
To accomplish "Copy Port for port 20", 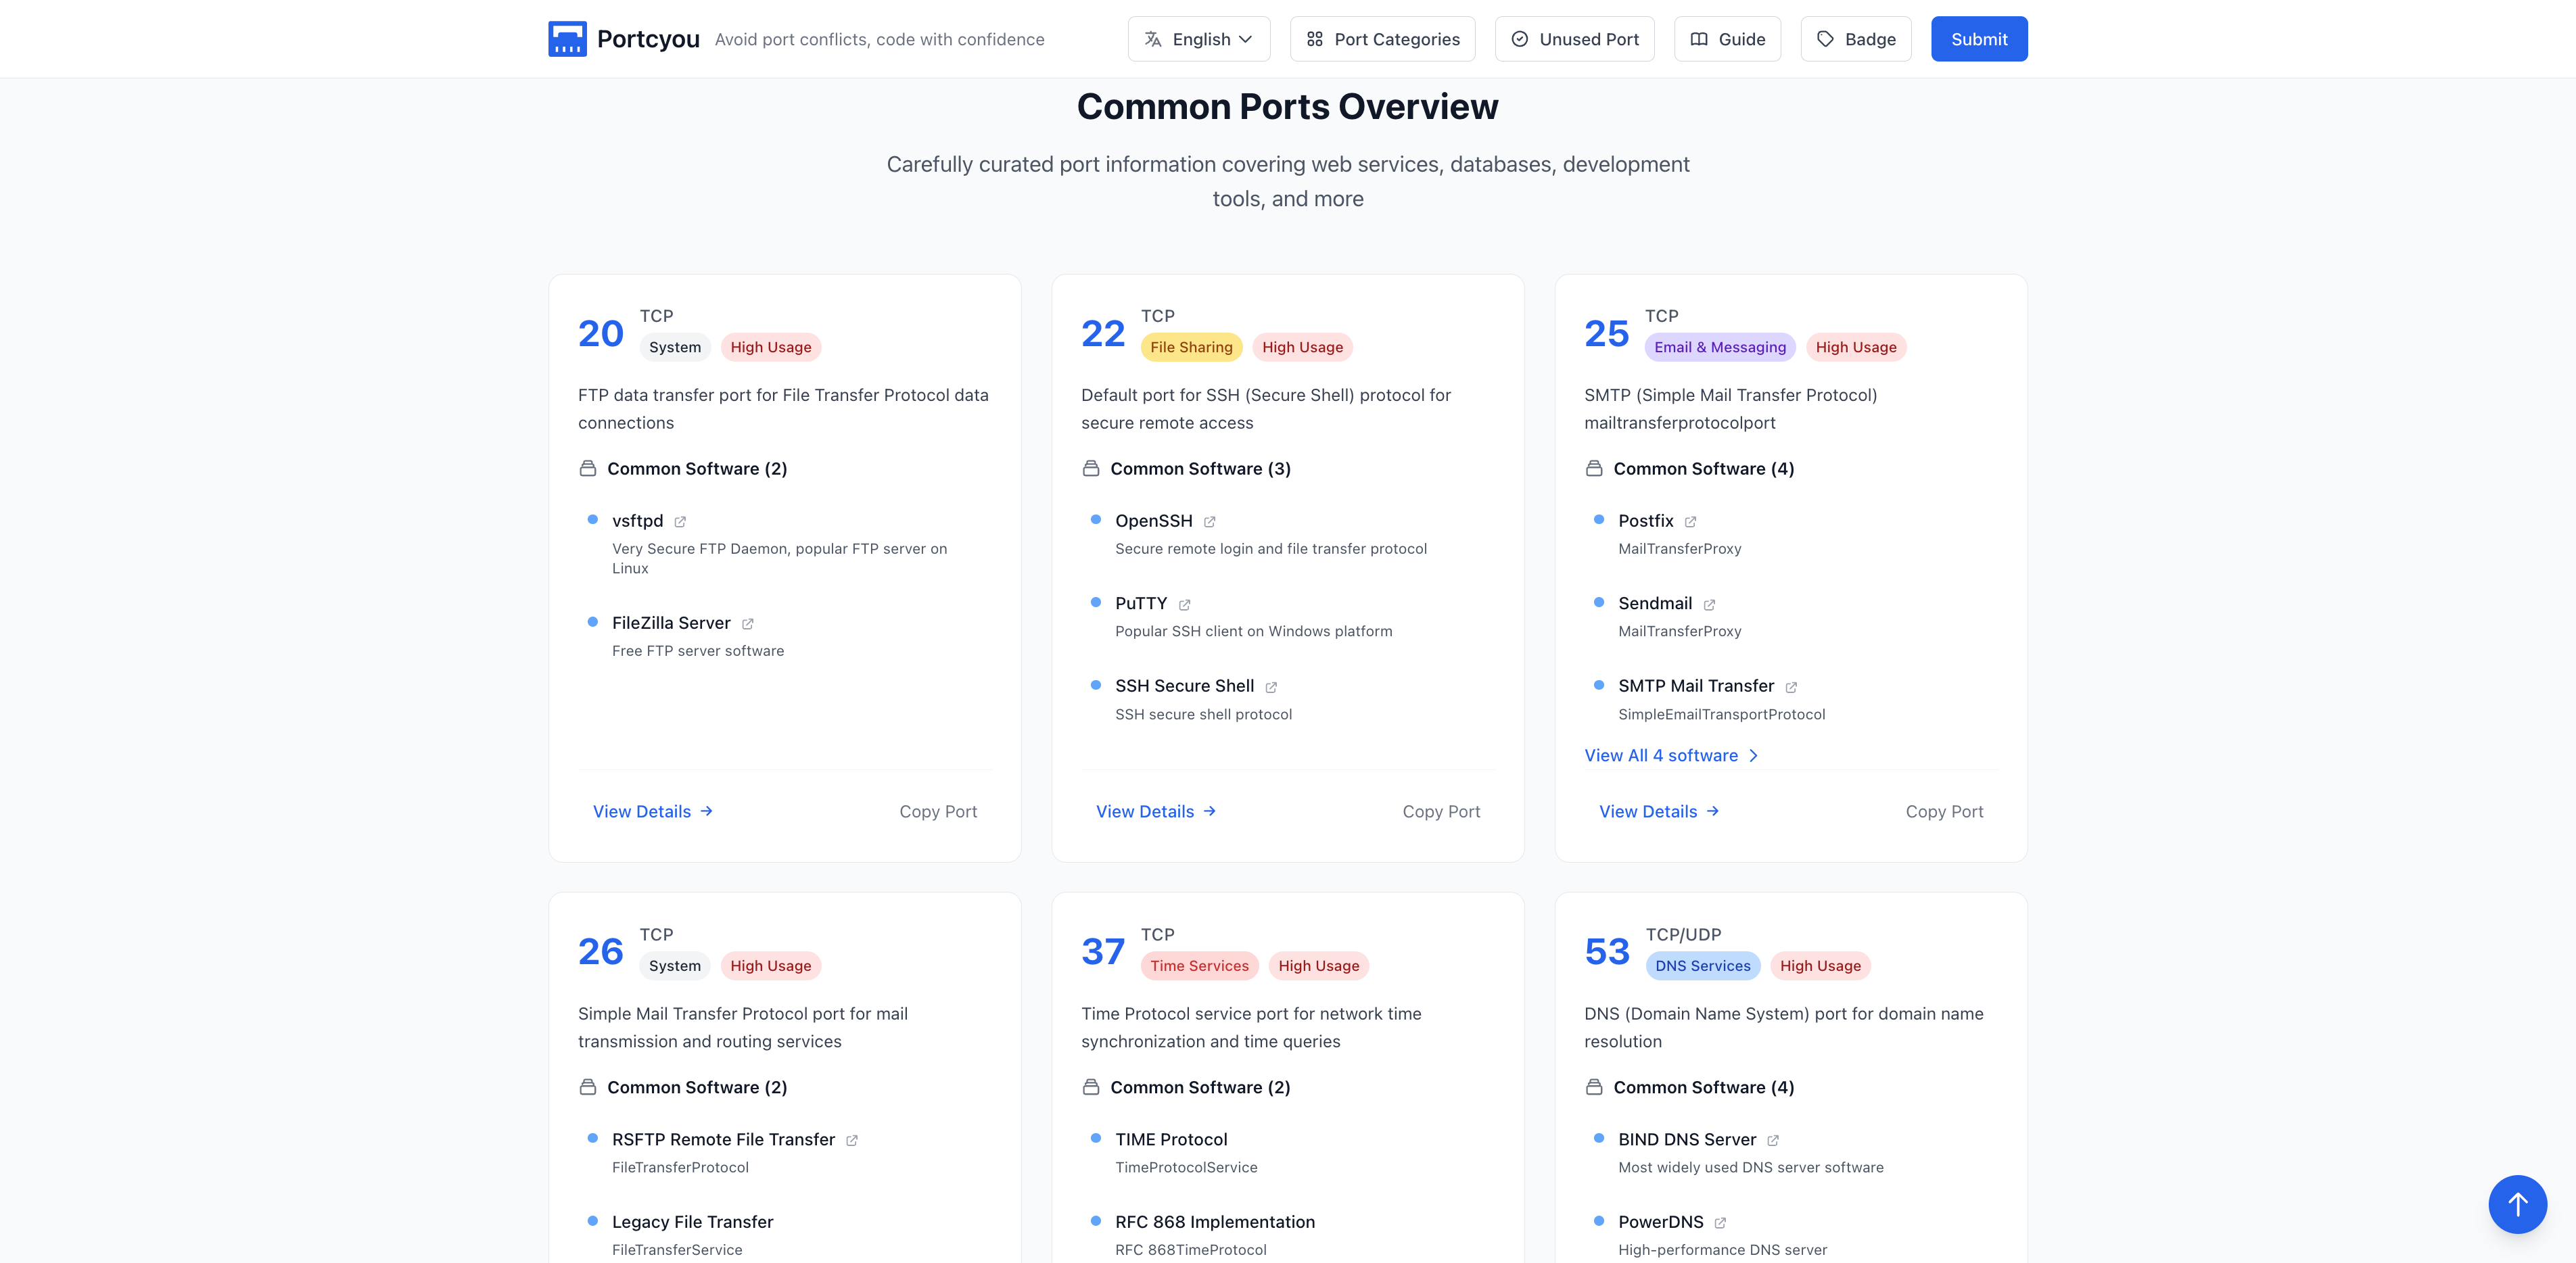I will (x=937, y=812).
